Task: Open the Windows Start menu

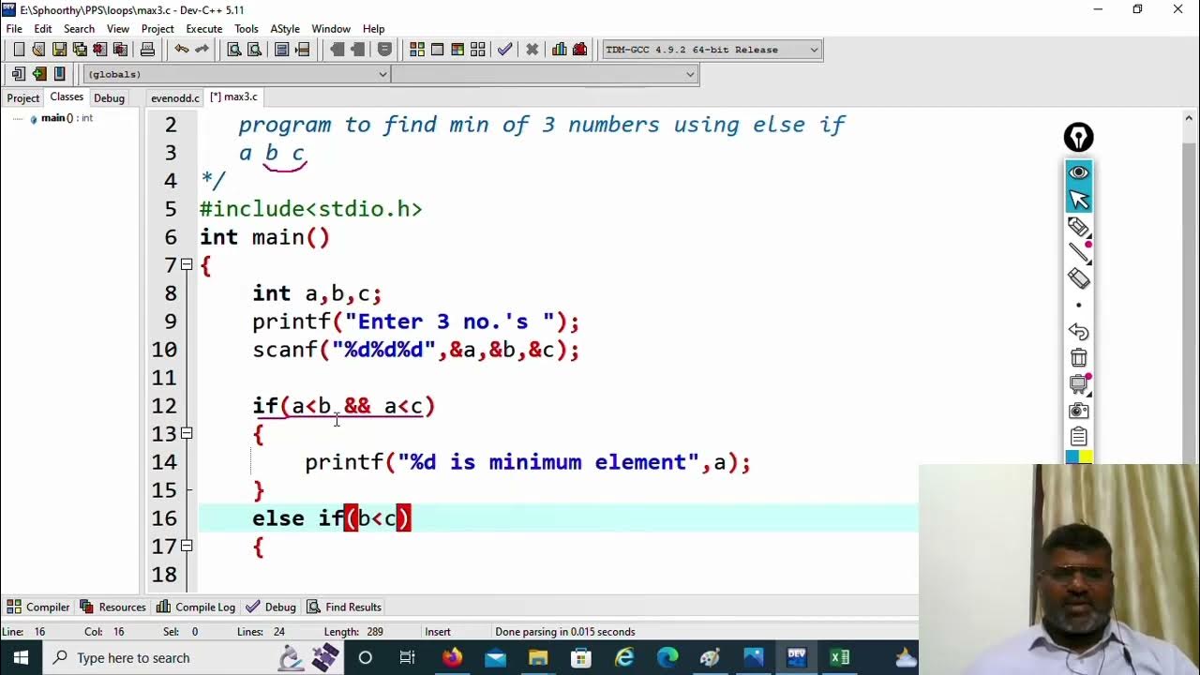Action: [x=21, y=658]
